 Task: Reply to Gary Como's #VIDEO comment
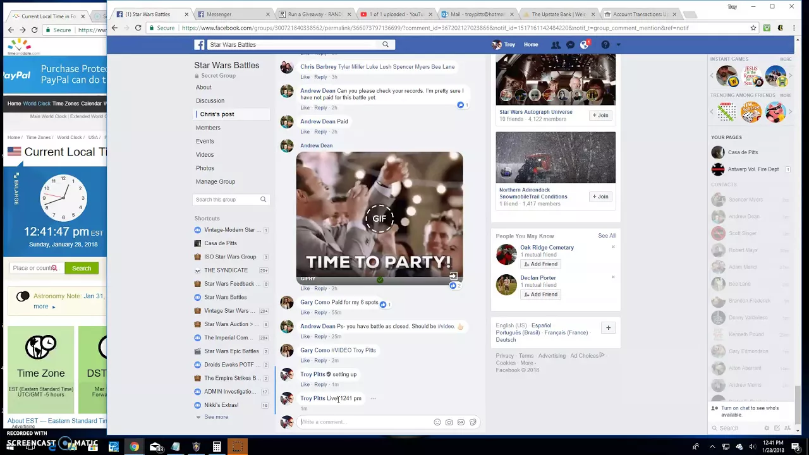[x=320, y=361]
